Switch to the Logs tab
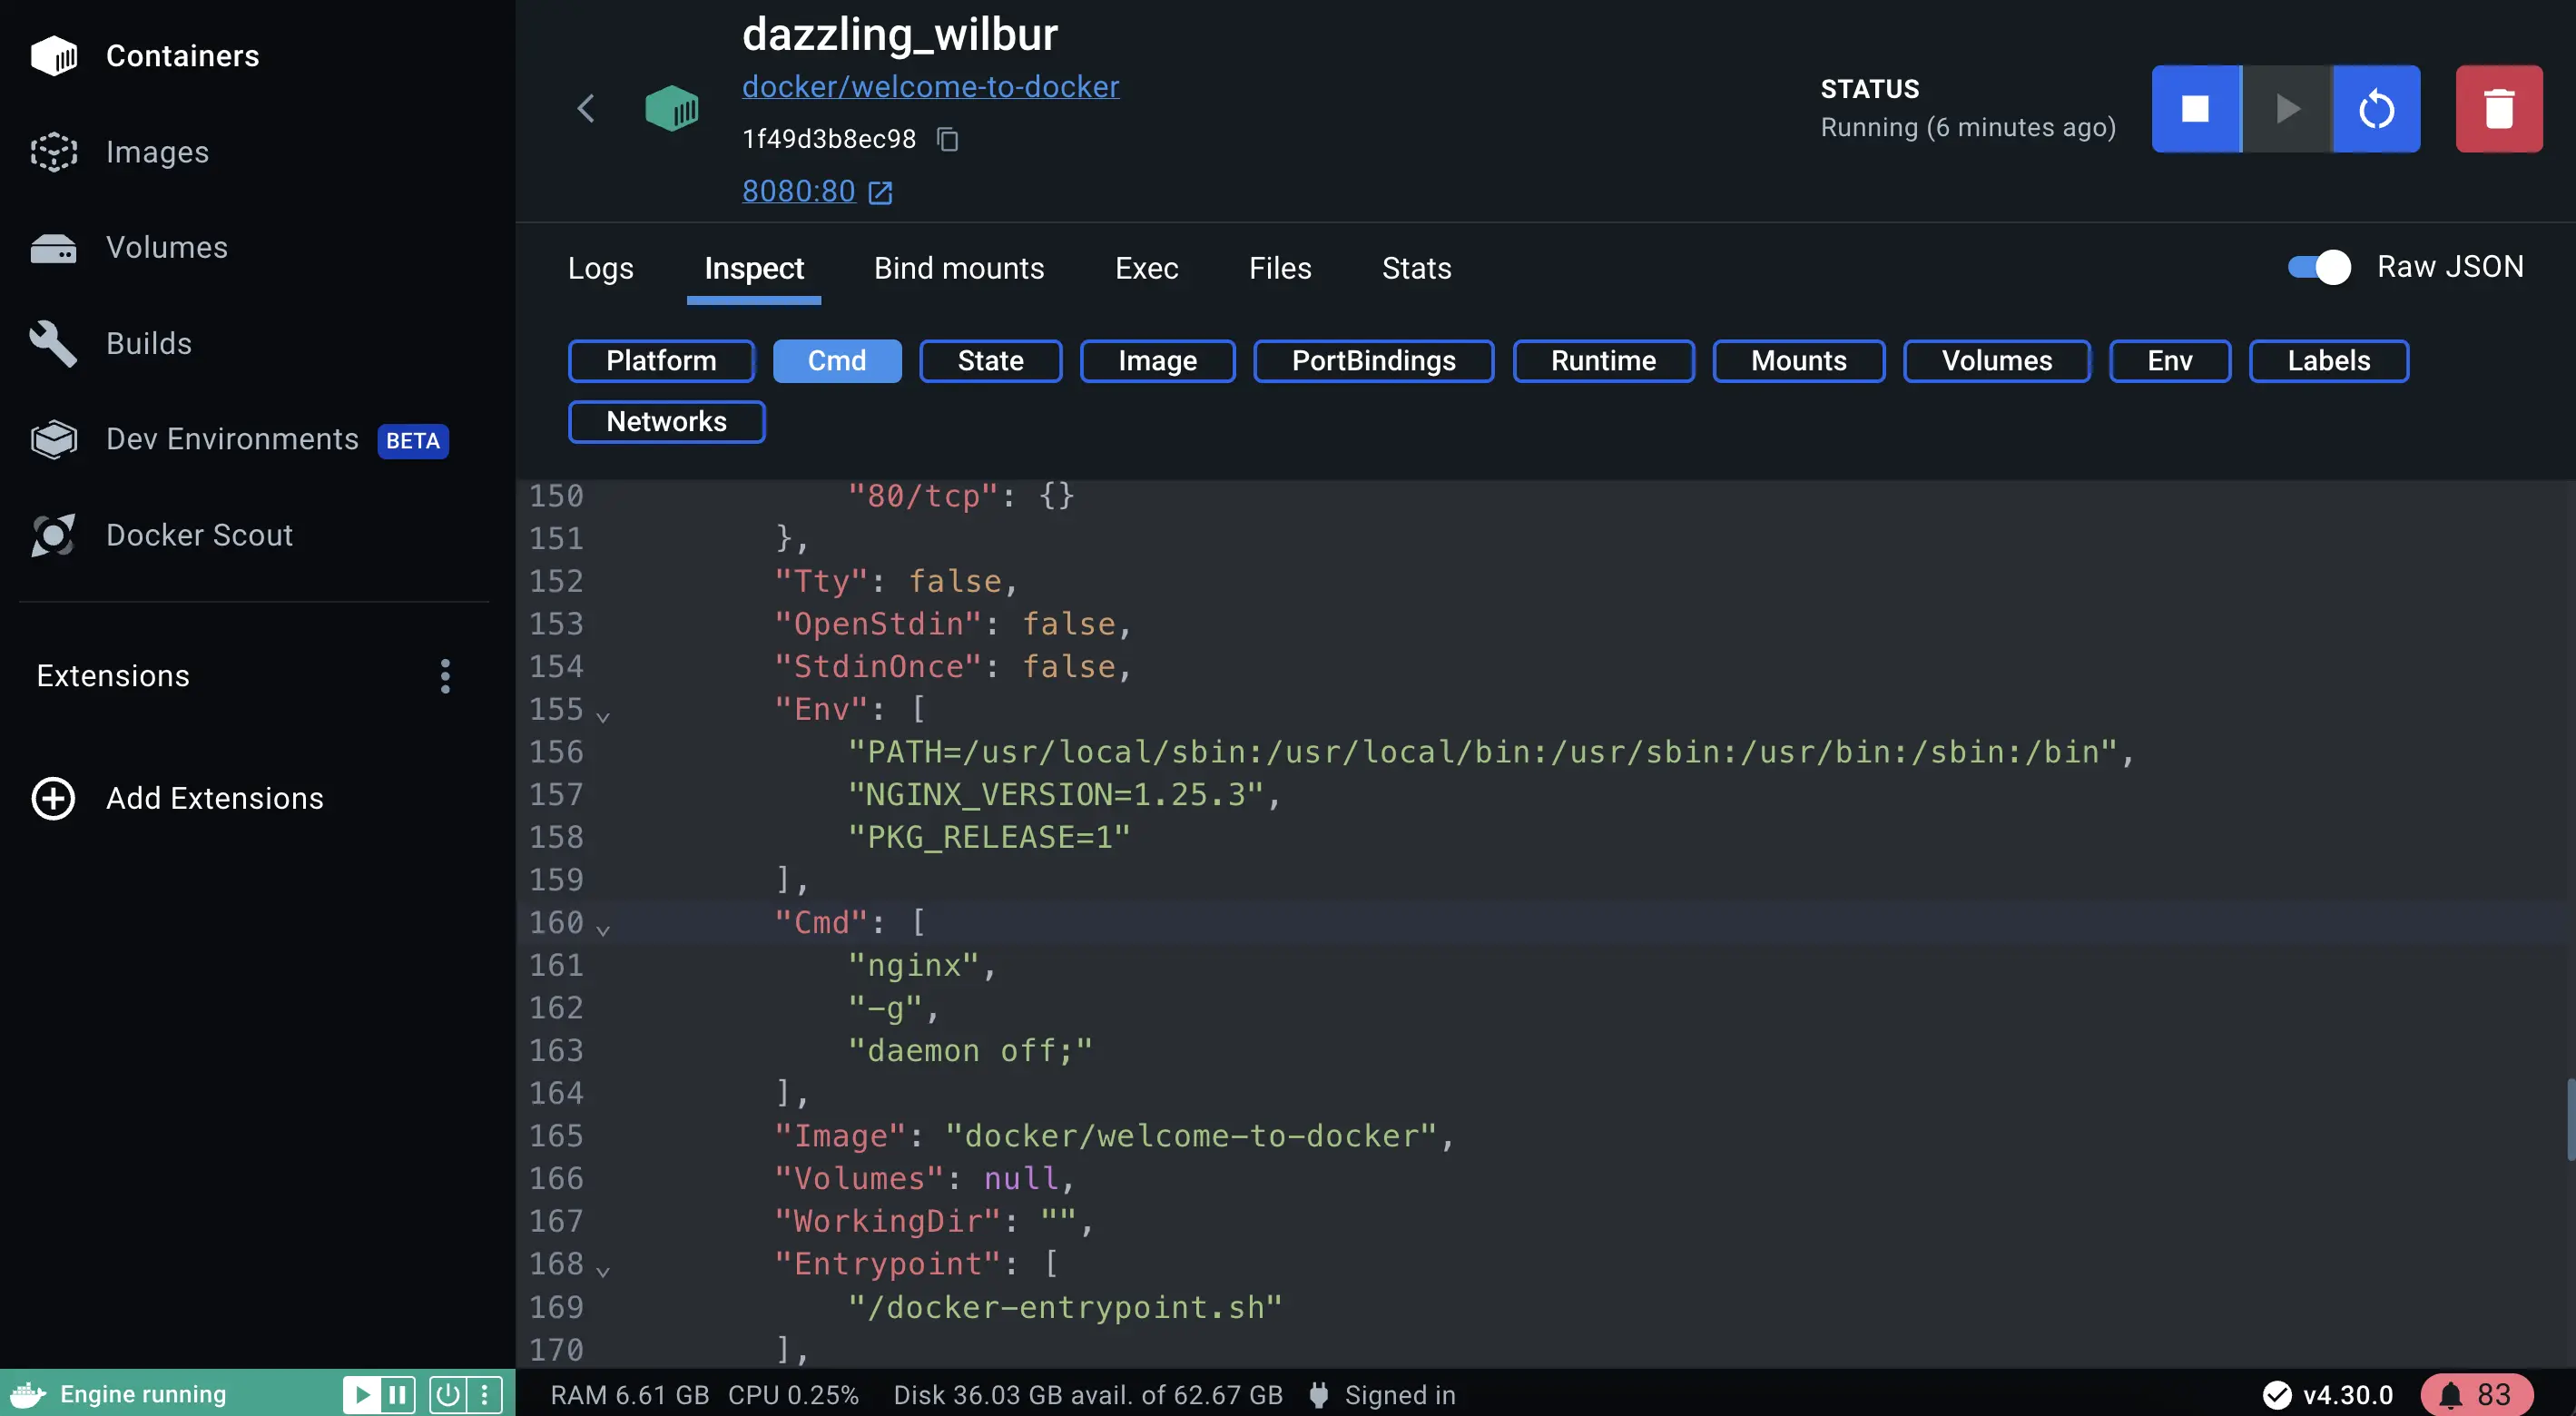2576x1416 pixels. 601,268
